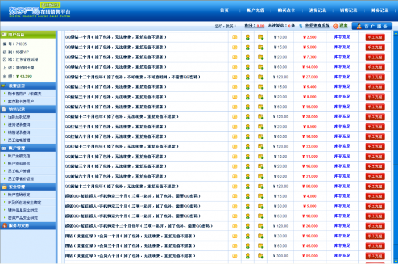
Task: Open 首页 in the top navigation
Action: [x=224, y=10]
